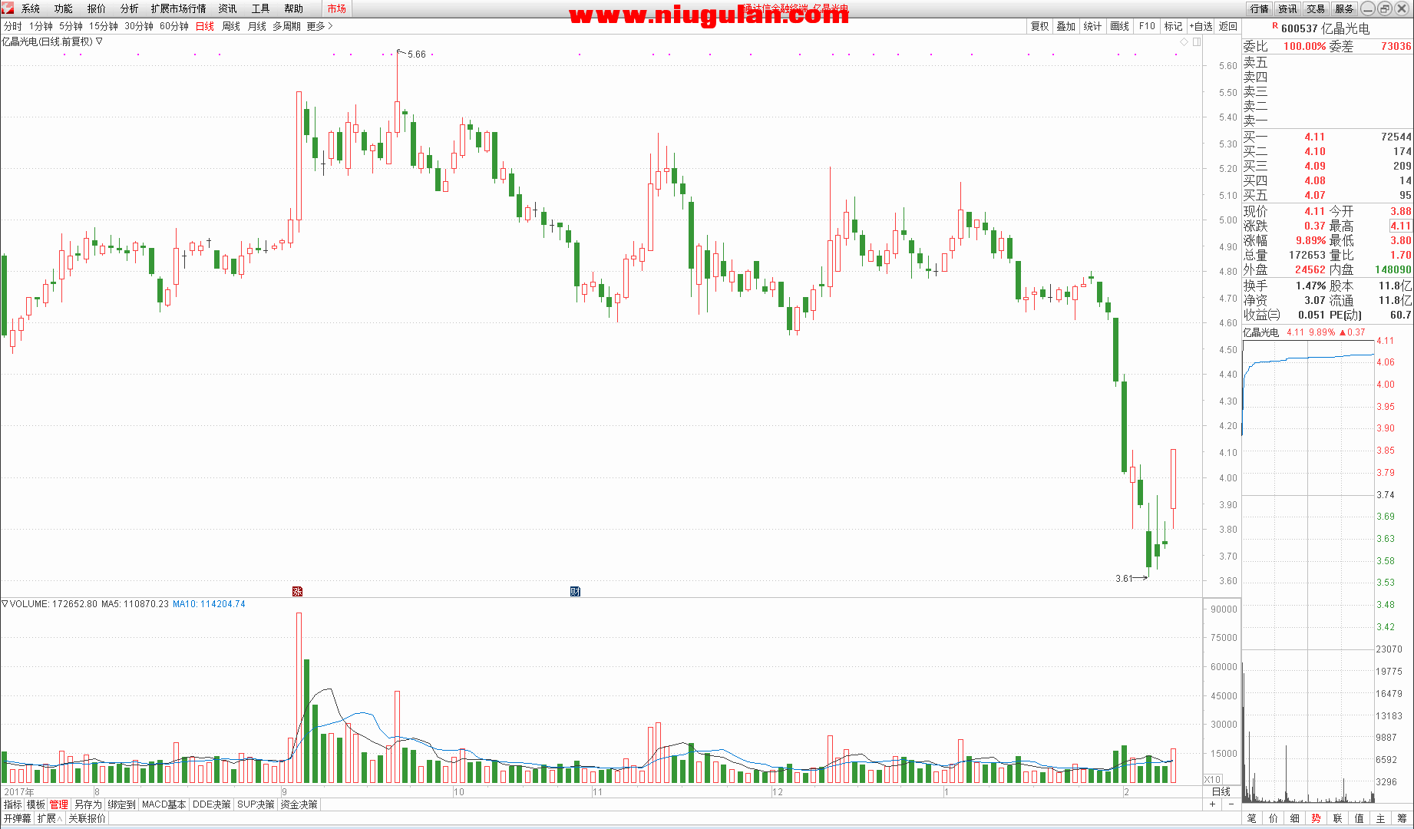The height and width of the screenshot is (829, 1414).
Task: Open the 报价 menu
Action: 97,8
